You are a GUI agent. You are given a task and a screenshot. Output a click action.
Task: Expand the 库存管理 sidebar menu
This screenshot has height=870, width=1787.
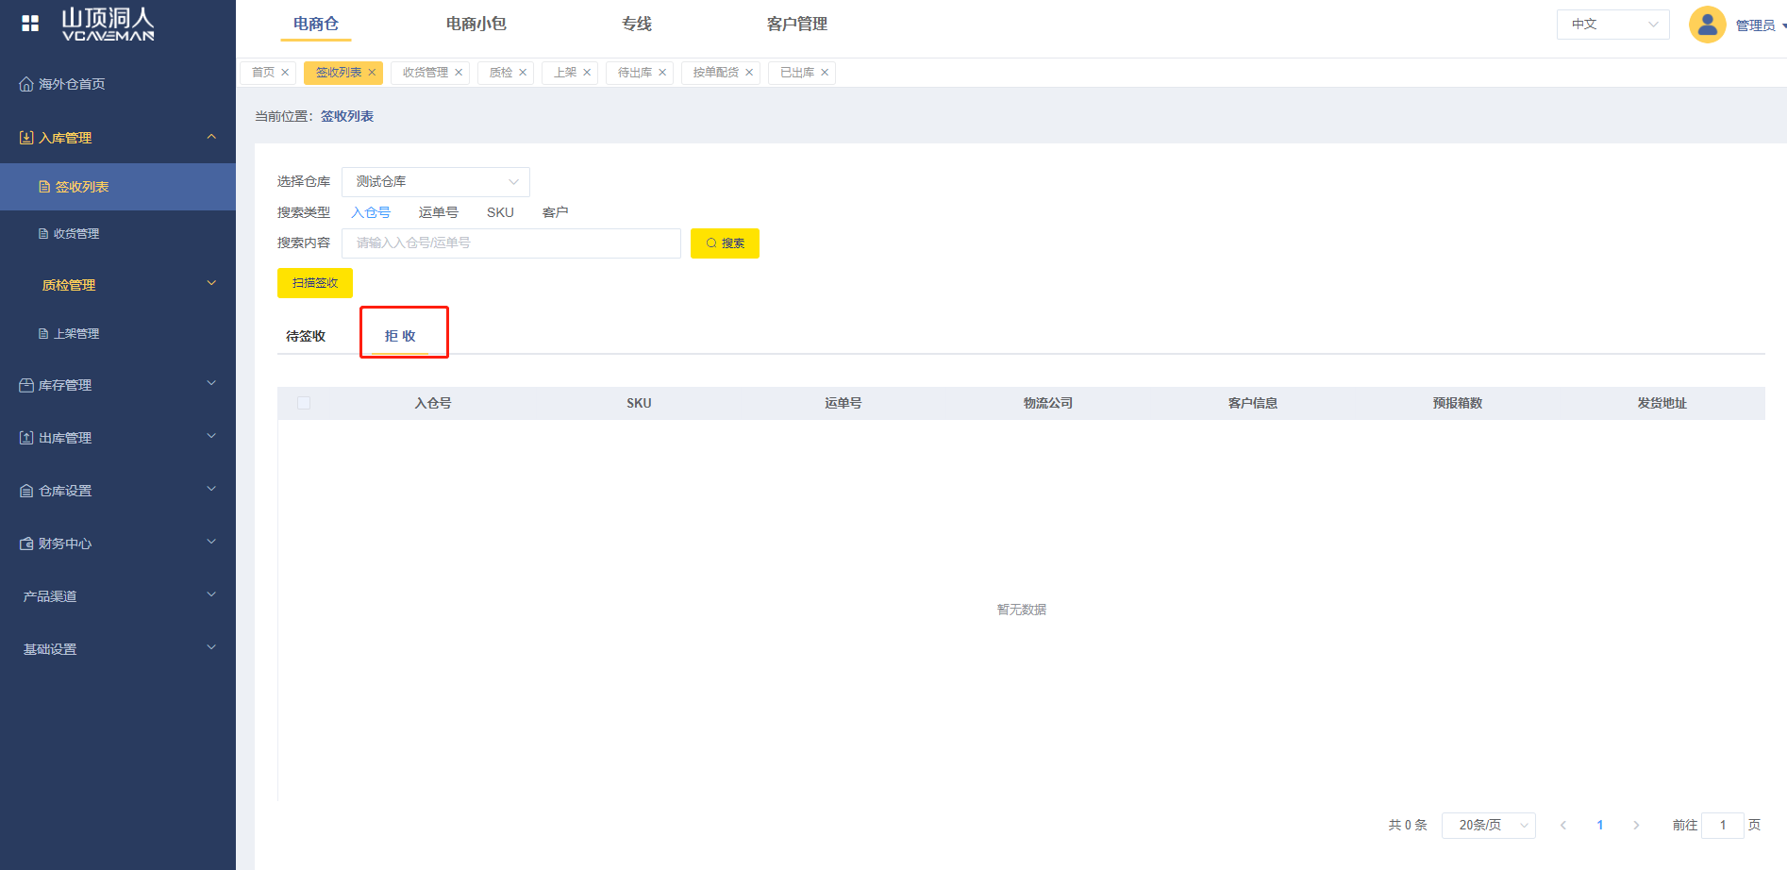118,385
